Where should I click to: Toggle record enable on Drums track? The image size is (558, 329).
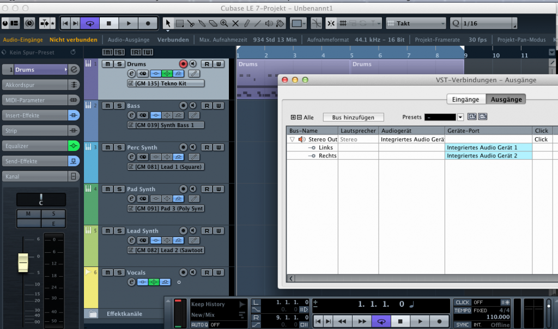[183, 64]
